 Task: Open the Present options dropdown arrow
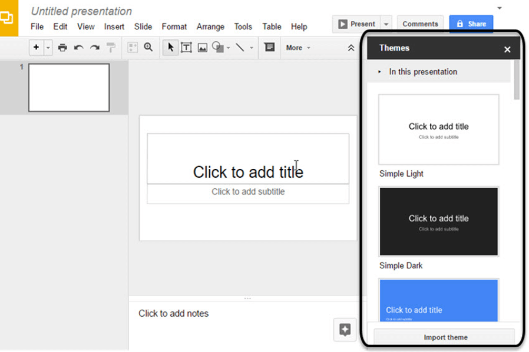[386, 24]
